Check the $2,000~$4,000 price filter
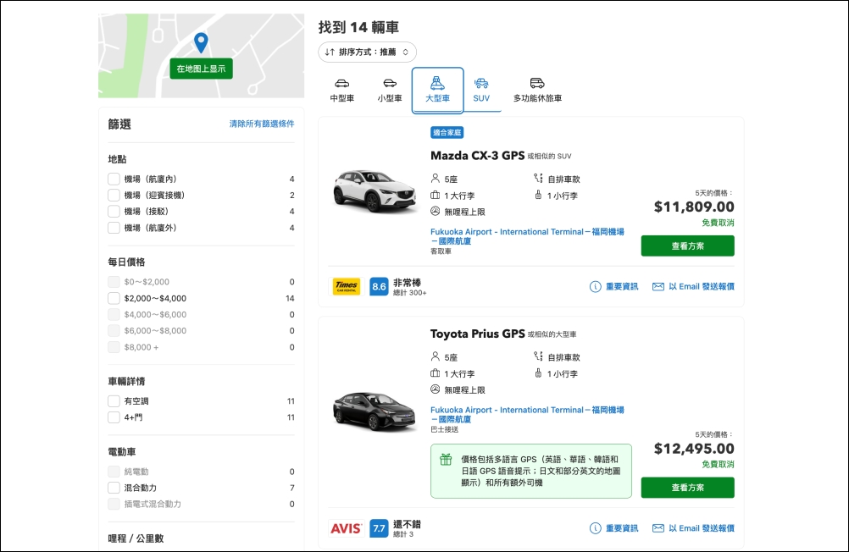Viewport: 849px width, 552px height. [x=114, y=298]
